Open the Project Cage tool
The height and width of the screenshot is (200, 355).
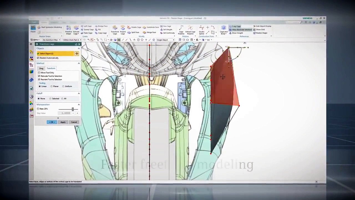(x=123, y=30)
